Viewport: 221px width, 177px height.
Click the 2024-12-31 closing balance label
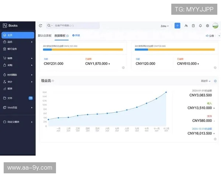pos(202,129)
